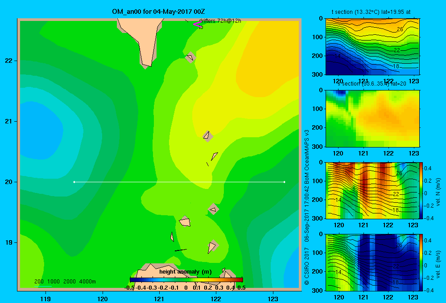Click longitude label 119 on main map axis
Screen dimensions: 446x303
(45, 299)
